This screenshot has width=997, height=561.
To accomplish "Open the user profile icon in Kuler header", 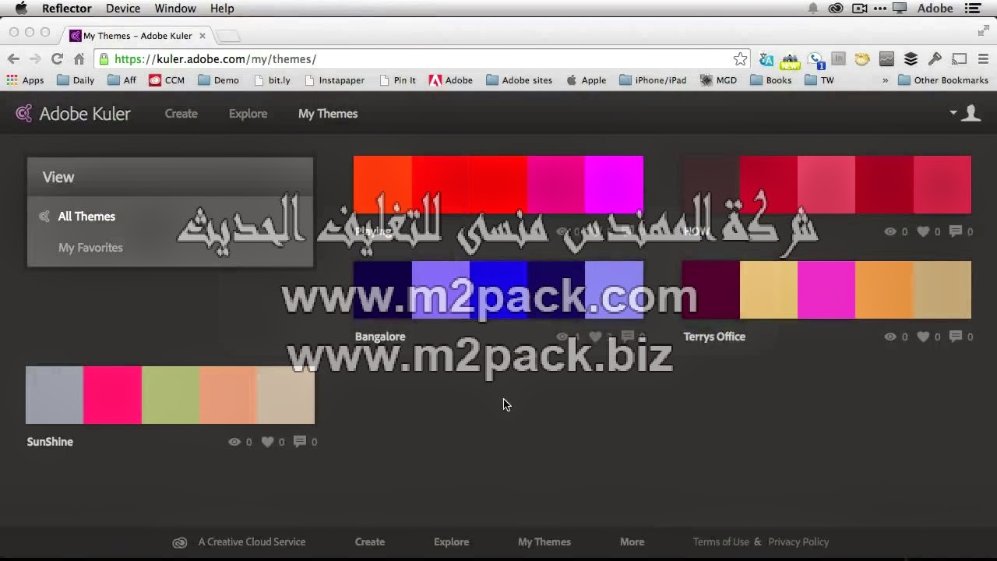I will click(971, 114).
